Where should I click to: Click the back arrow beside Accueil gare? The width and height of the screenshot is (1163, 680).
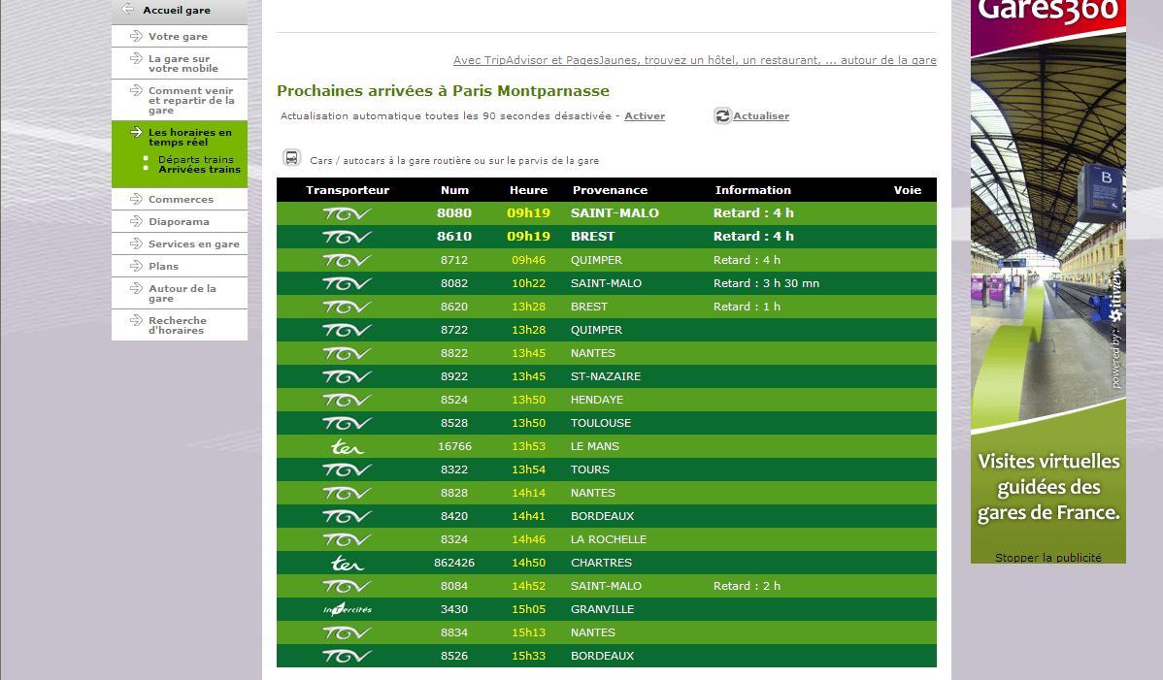[127, 10]
